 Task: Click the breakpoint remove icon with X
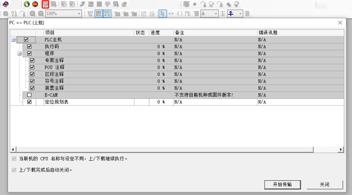(229, 4)
